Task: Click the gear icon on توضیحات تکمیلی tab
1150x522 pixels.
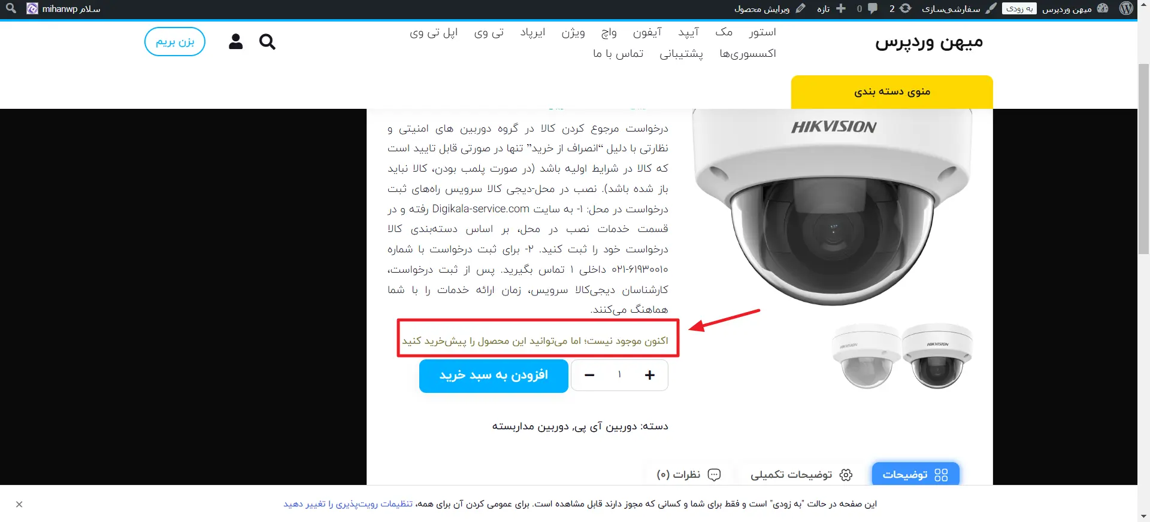Action: (846, 475)
